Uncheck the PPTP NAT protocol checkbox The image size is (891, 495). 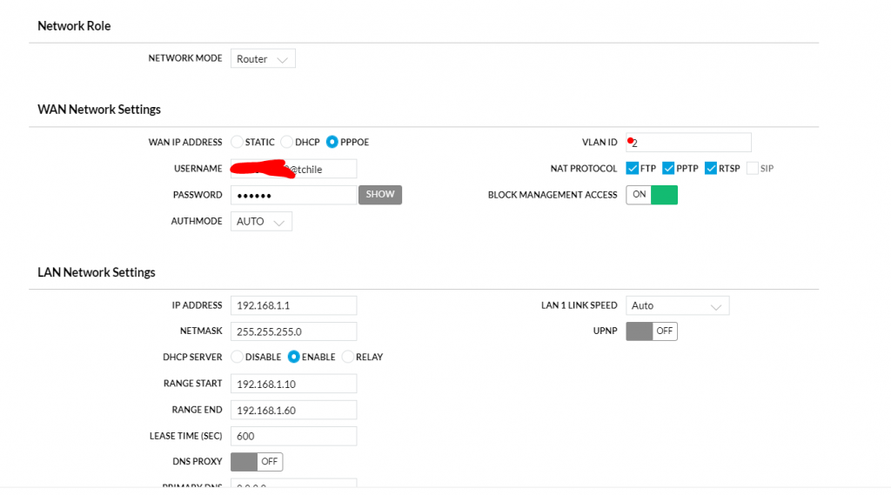(669, 169)
